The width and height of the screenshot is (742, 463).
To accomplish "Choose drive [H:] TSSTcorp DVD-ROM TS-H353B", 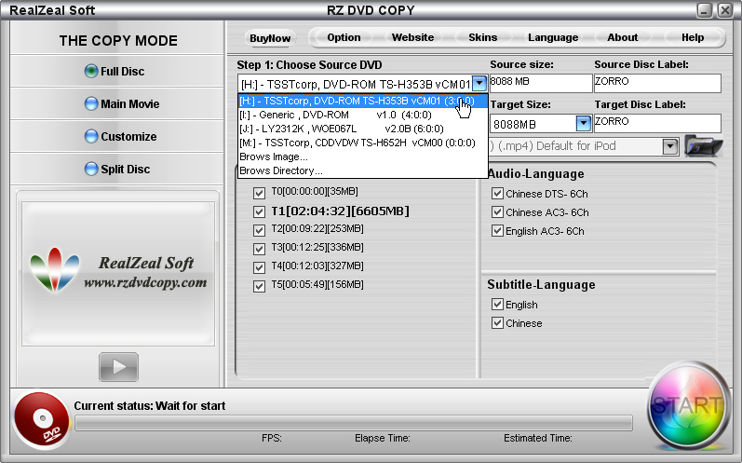I will tap(362, 101).
